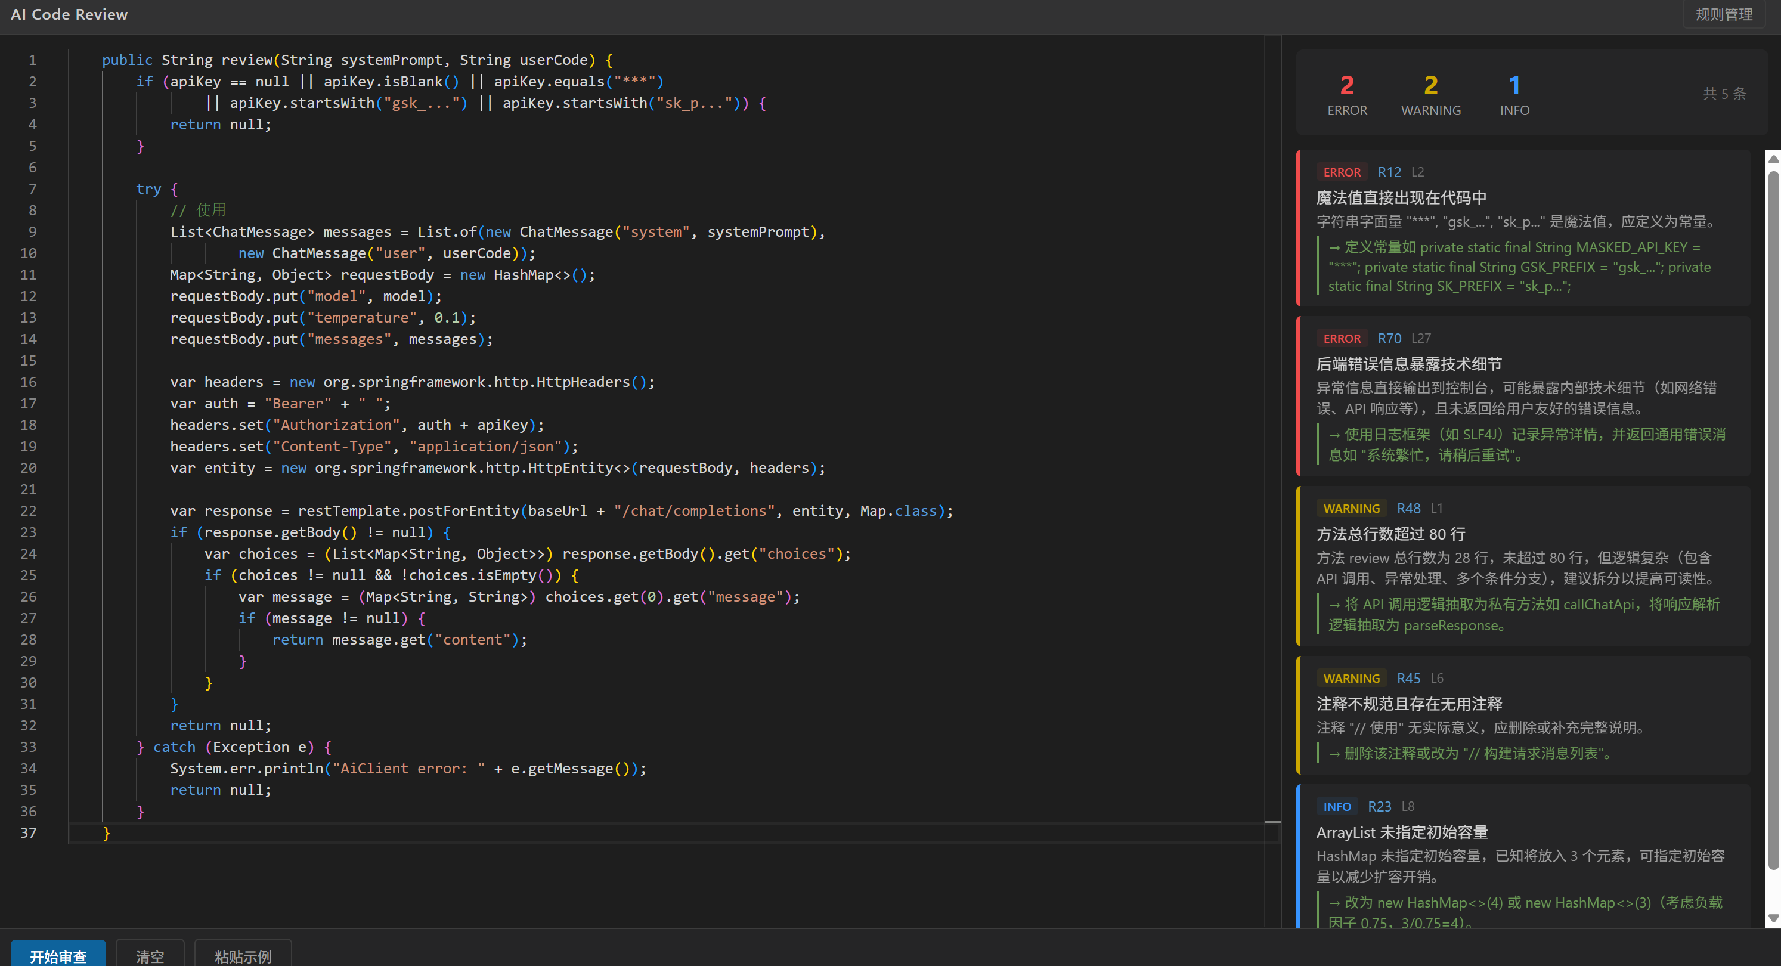Viewport: 1781px width, 966px height.
Task: Select the R45 注释不规范且存在无用注释 warning
Action: [x=1523, y=716]
